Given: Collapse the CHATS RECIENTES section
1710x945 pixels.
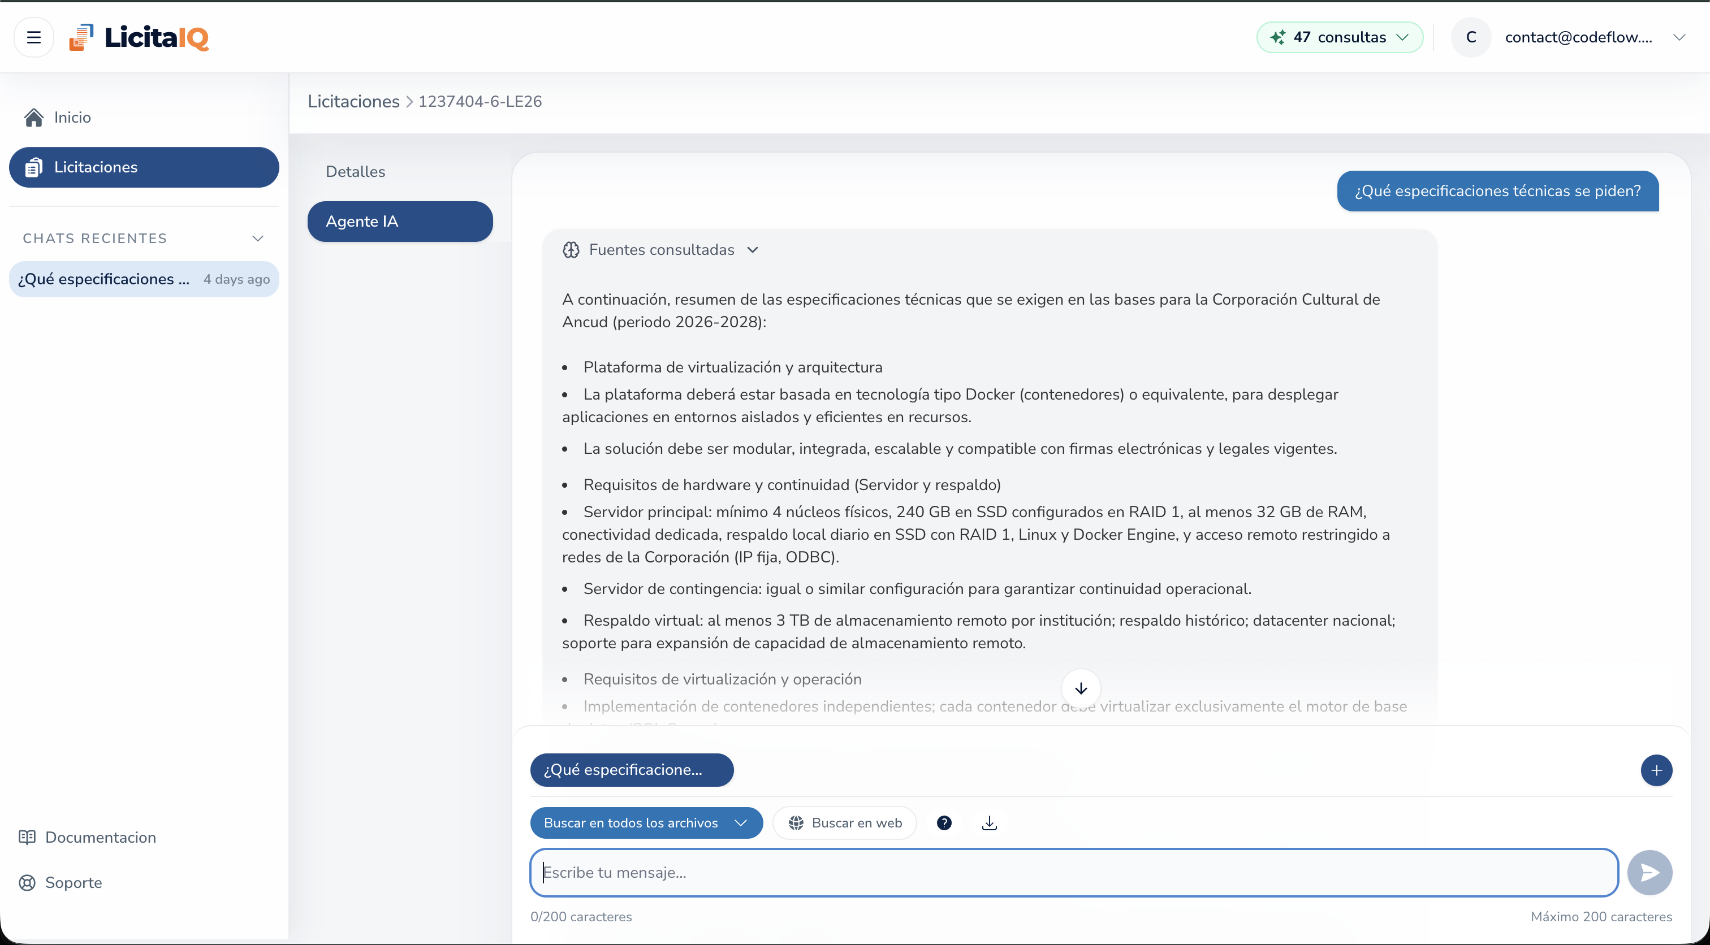Looking at the screenshot, I should 258,237.
